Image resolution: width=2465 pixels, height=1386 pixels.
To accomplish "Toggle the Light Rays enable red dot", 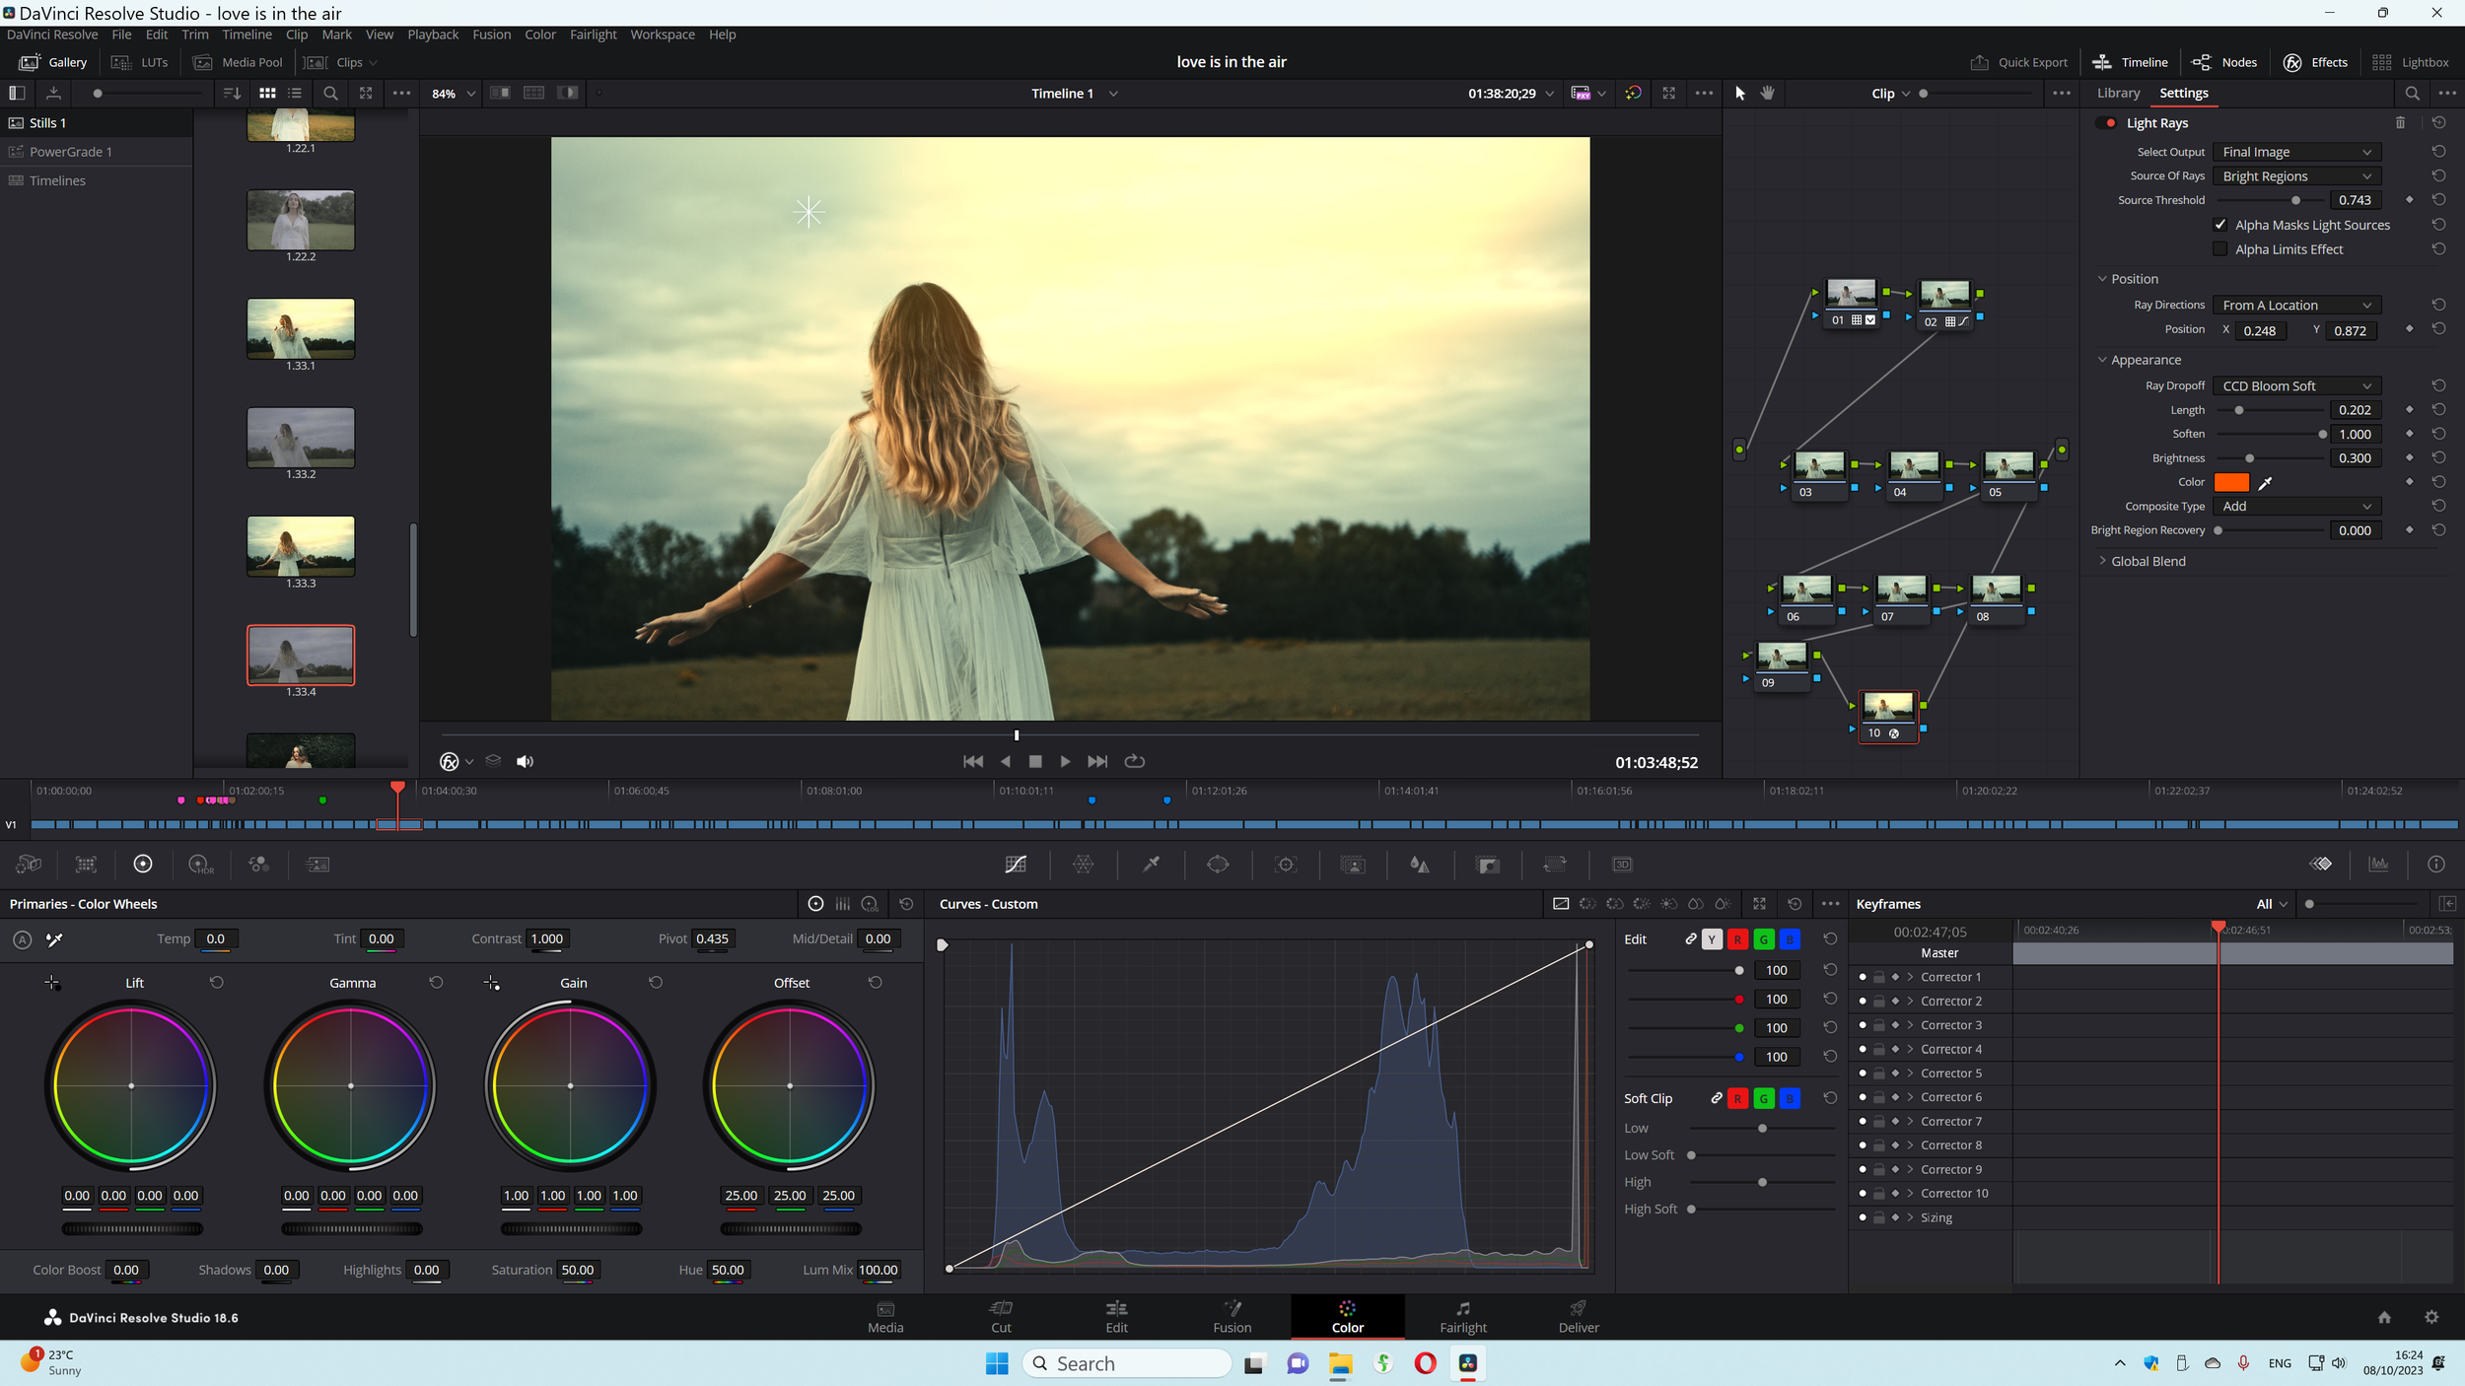I will [x=2110, y=123].
